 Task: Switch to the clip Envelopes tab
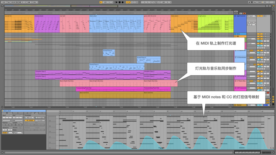pos(35,113)
